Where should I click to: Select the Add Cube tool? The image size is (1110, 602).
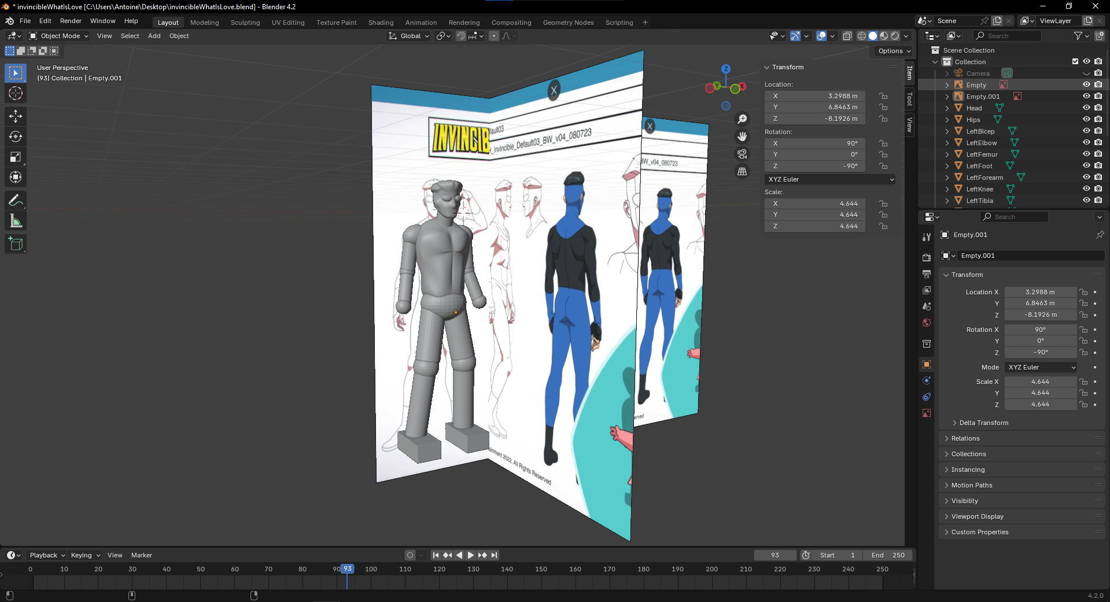16,244
